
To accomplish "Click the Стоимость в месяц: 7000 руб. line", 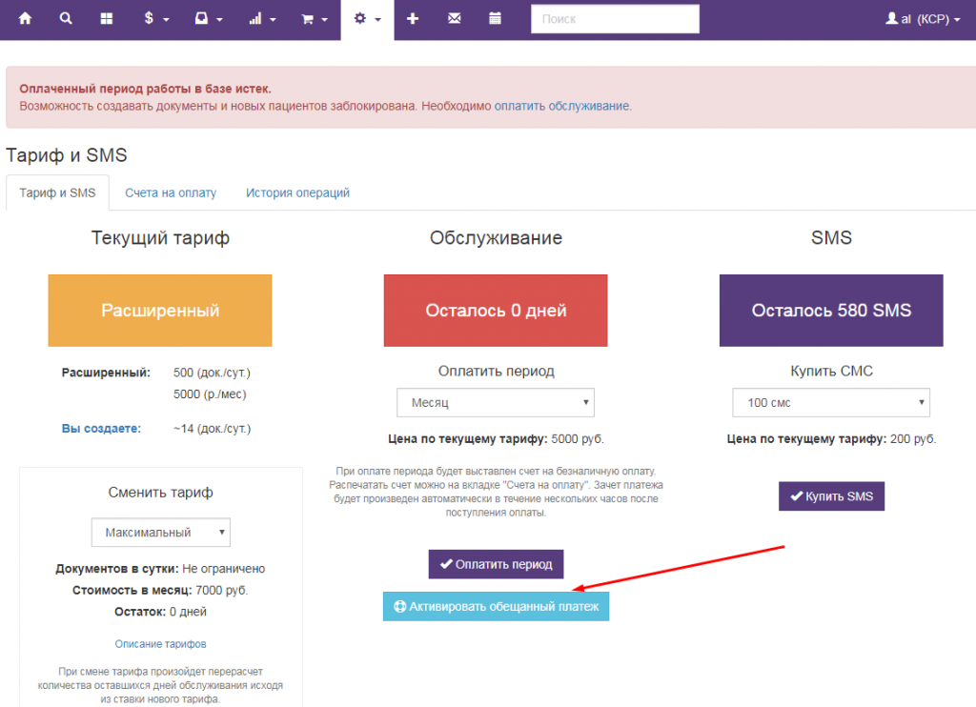I will click(x=160, y=590).
